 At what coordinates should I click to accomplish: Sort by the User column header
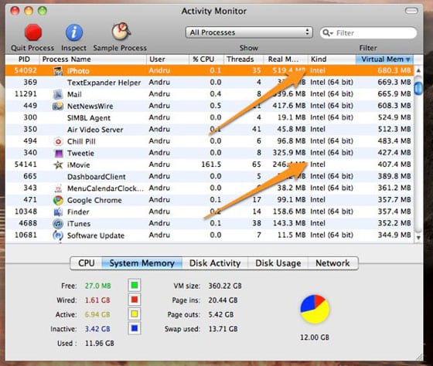(x=168, y=59)
